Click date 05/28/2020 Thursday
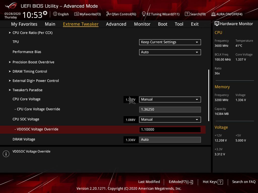Screen dimensions: 258x193 [x=12, y=16]
